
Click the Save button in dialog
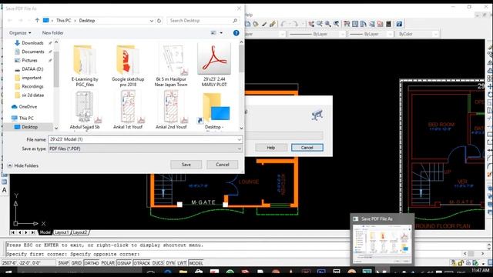186,165
